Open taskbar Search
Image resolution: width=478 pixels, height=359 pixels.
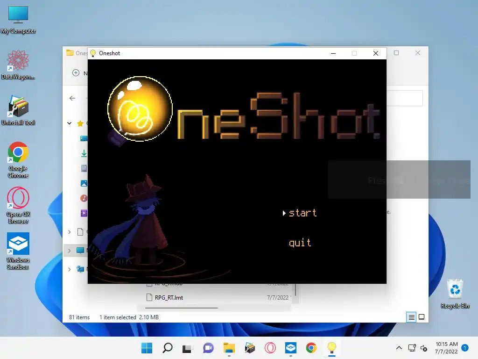[x=168, y=348]
